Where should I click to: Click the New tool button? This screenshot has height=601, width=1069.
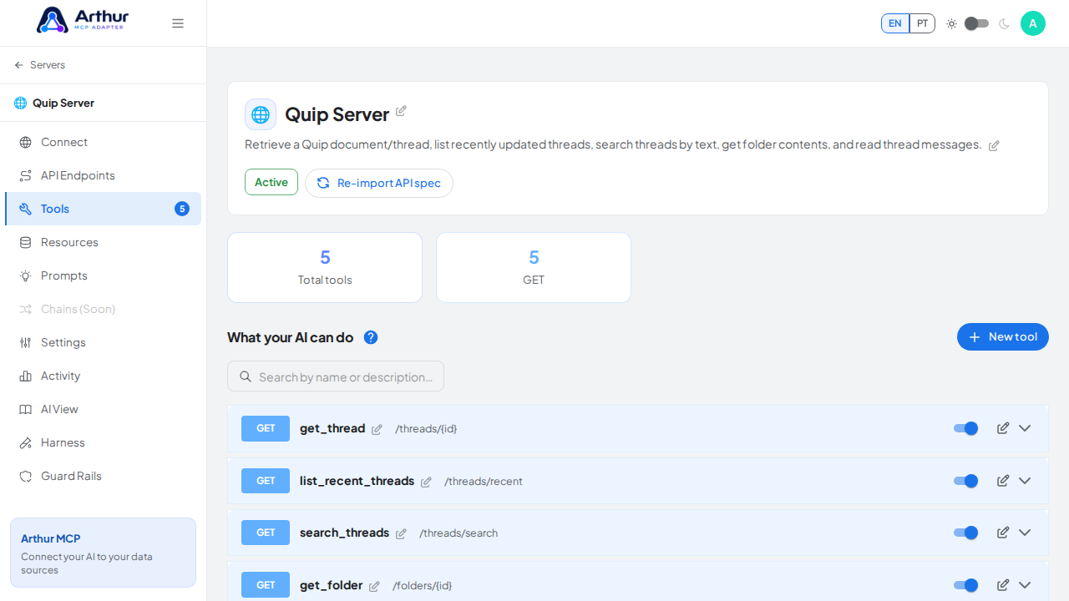coord(1003,337)
